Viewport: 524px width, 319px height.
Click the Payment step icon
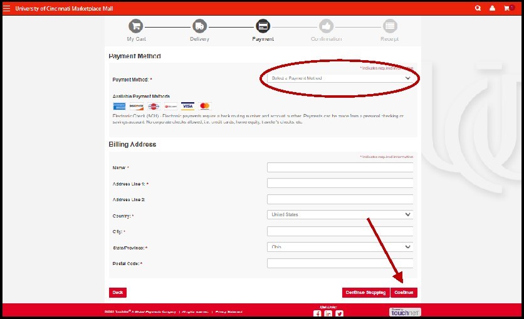(263, 26)
